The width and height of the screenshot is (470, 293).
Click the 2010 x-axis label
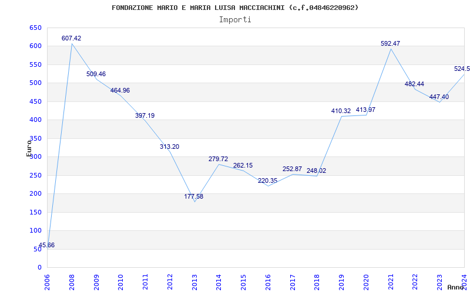click(x=121, y=282)
